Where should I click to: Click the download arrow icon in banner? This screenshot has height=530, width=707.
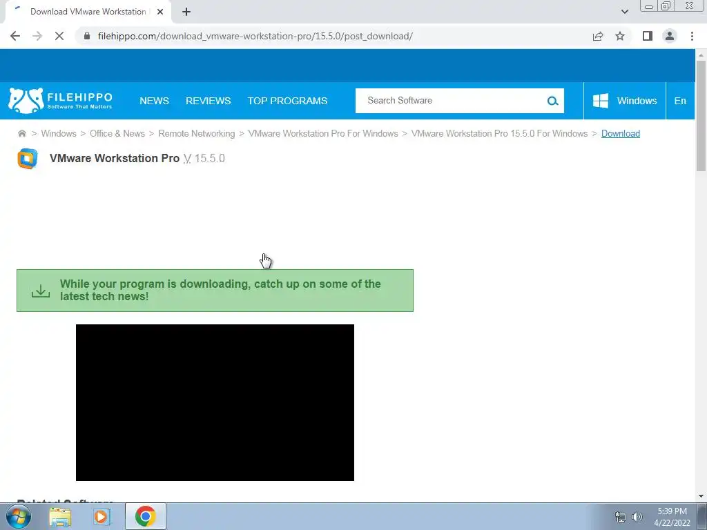tap(41, 291)
